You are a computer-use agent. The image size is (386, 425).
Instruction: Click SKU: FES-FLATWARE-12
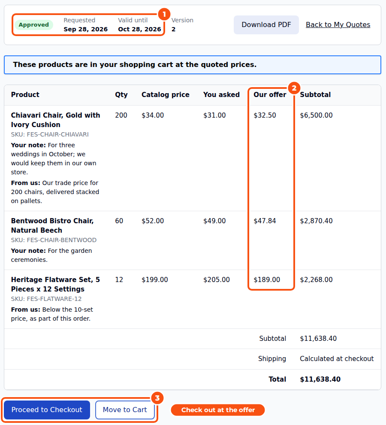point(46,299)
